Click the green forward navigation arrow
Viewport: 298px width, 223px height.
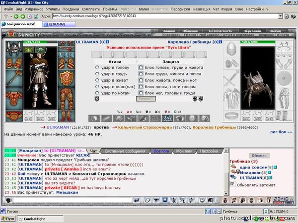click(x=23, y=16)
